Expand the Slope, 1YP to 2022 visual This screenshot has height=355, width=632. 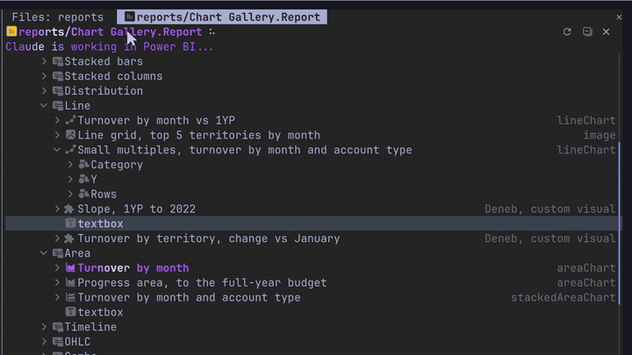[57, 209]
